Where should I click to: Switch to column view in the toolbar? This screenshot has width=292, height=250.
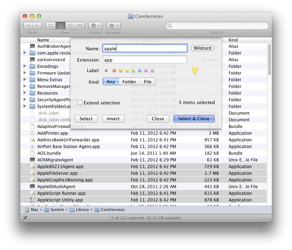pos(70,25)
